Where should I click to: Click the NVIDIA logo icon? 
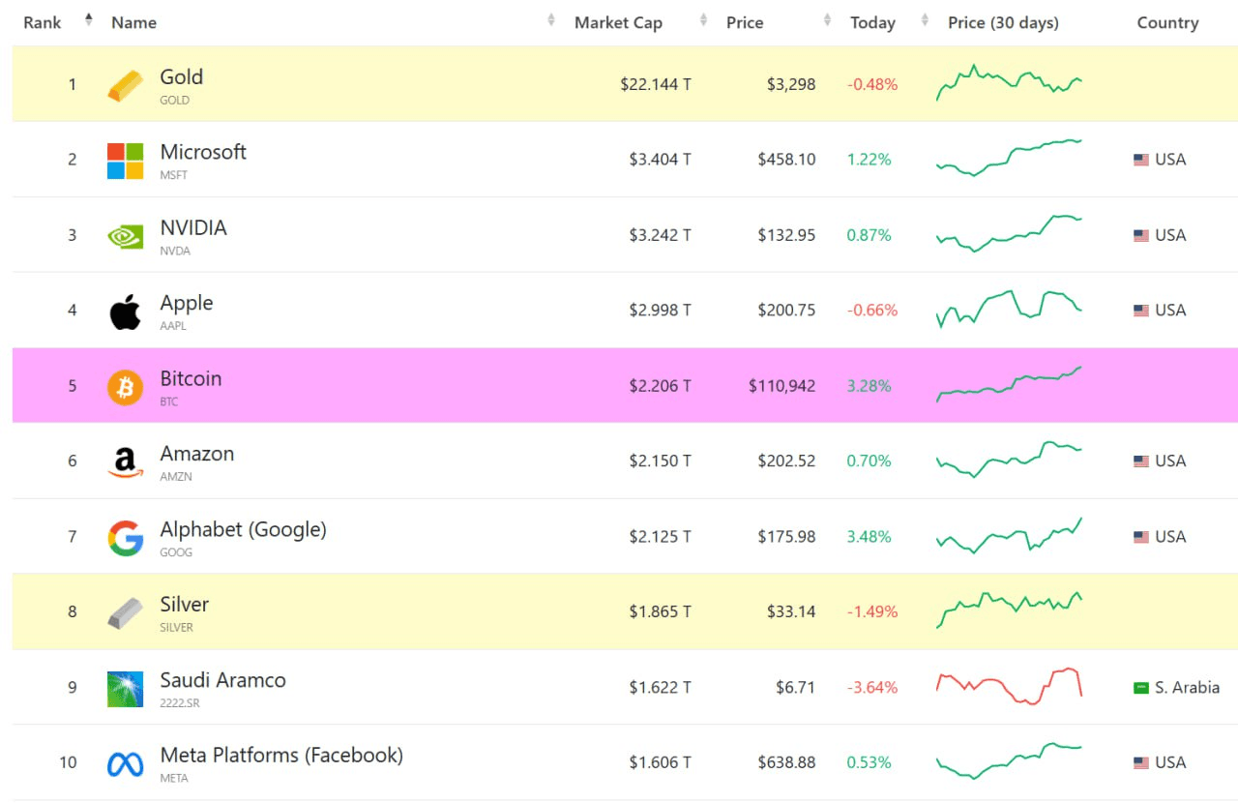[126, 236]
